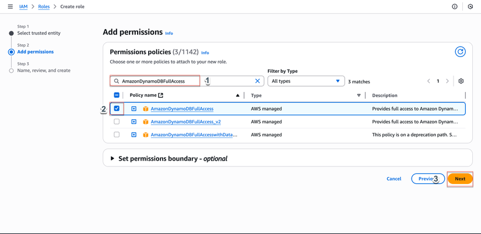This screenshot has height=234, width=481.
Task: Expand Set permissions boundary section
Action: pyautogui.click(x=113, y=158)
